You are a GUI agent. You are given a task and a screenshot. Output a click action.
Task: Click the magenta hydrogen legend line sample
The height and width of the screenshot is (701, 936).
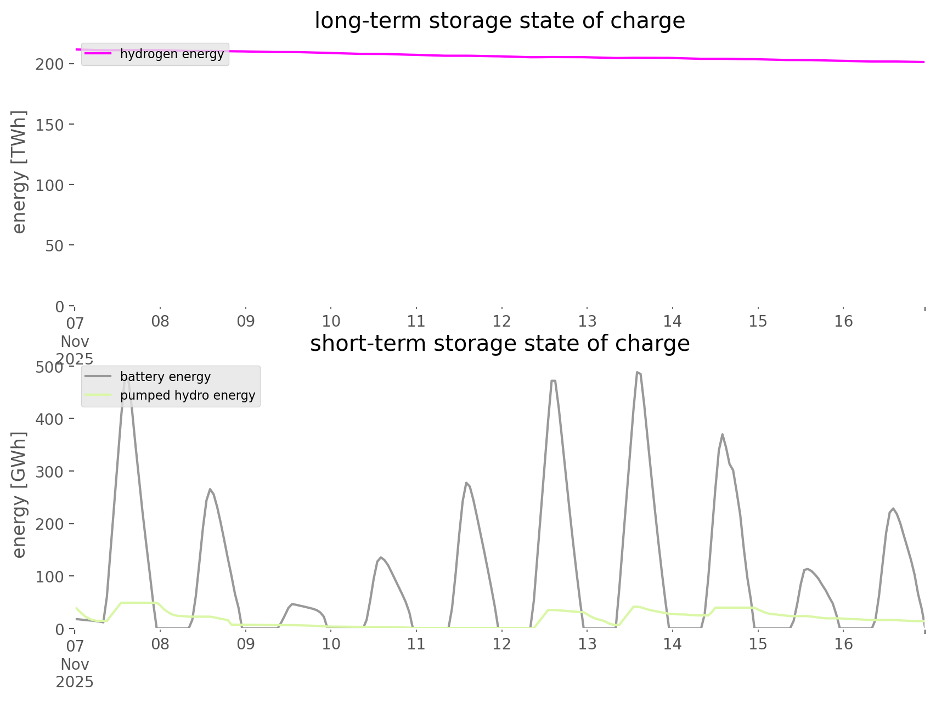(99, 54)
